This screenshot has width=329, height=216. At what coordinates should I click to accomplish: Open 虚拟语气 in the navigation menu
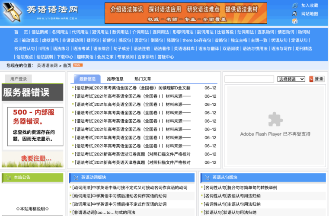[50, 40]
